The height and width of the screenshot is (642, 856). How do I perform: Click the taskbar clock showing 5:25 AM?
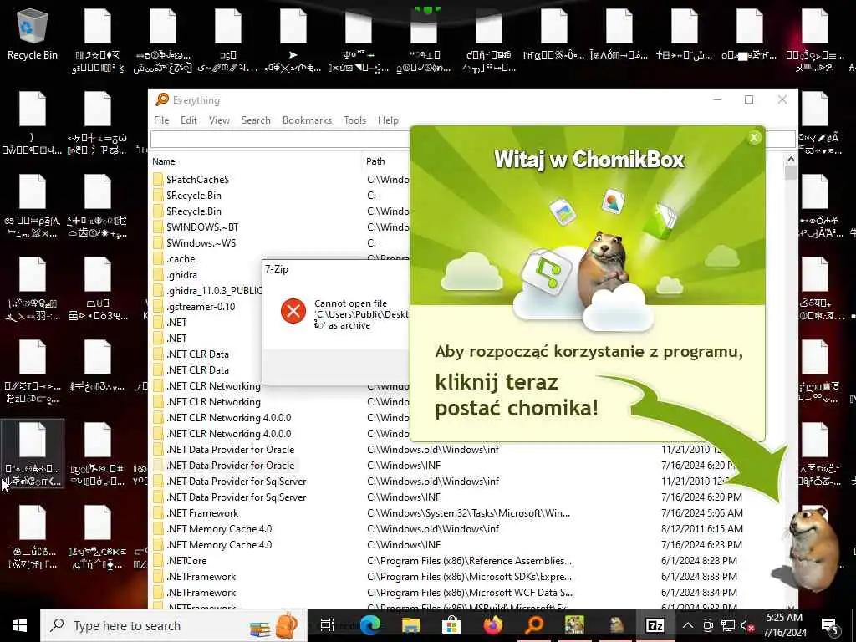pos(785,625)
